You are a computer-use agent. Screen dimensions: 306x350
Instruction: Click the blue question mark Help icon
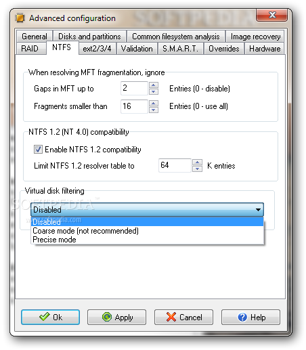[242, 317]
